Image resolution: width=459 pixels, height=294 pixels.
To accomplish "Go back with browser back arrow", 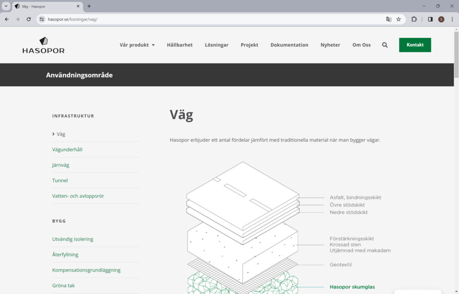I will pos(7,19).
